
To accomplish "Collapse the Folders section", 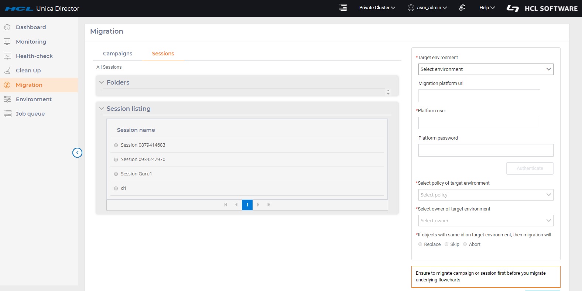I will [102, 82].
